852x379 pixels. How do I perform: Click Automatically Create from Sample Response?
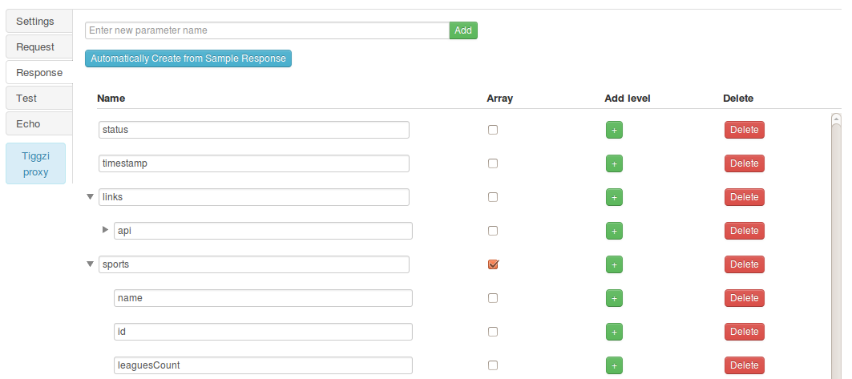188,58
